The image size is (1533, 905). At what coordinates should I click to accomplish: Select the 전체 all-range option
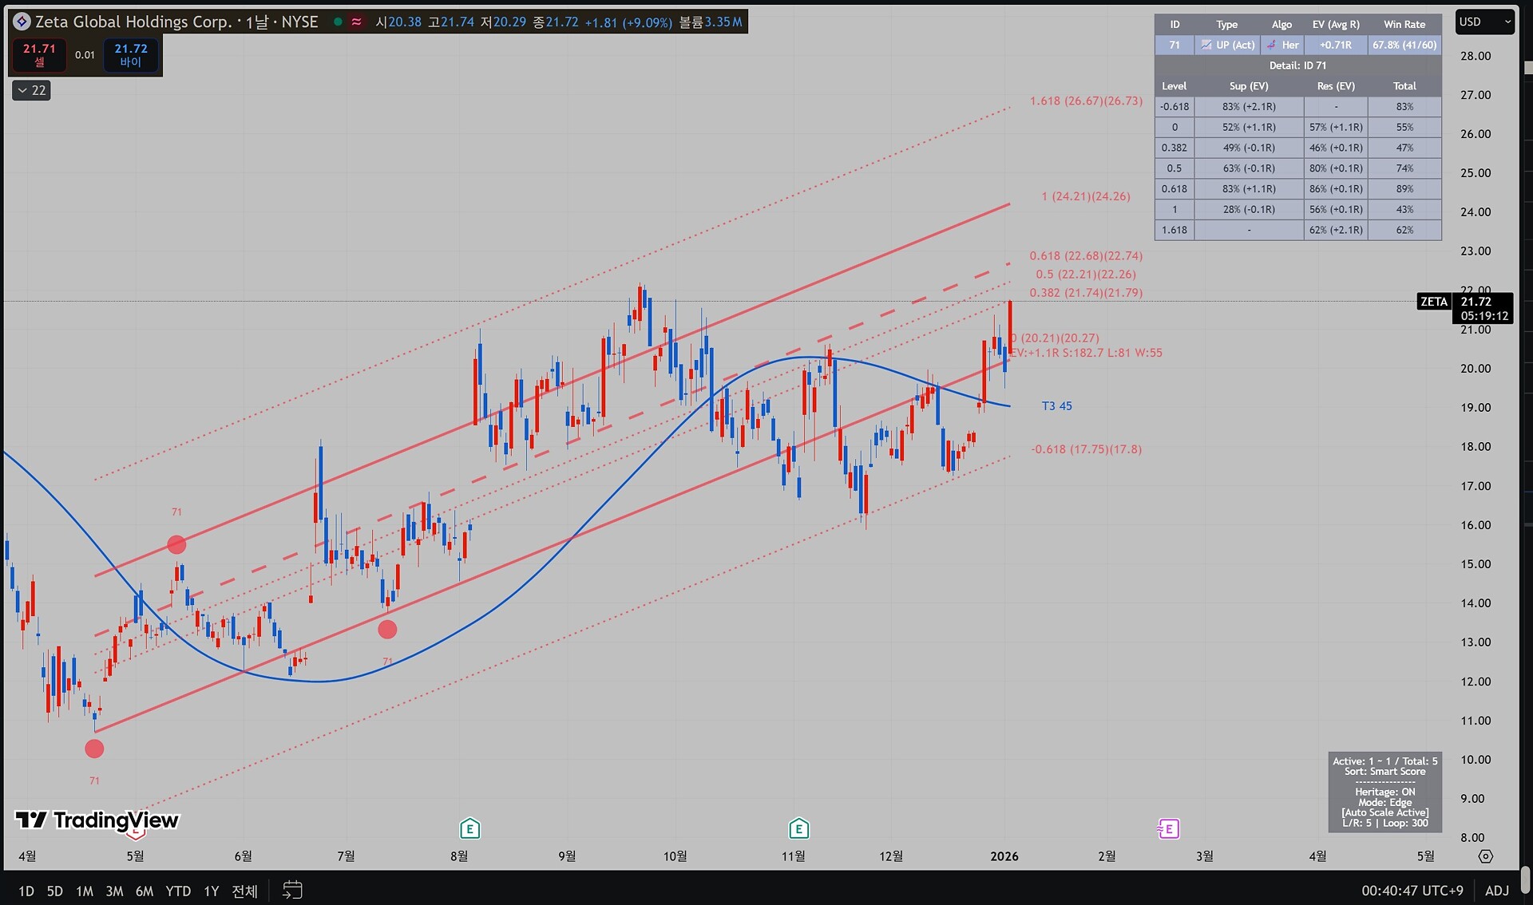[x=244, y=891]
